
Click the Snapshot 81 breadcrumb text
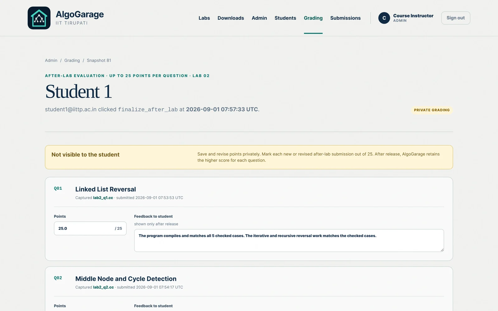point(99,60)
